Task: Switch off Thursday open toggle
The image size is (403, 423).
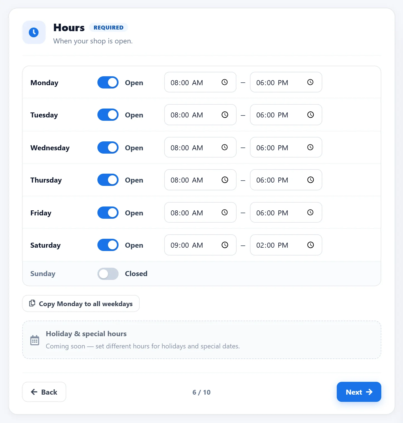Action: point(108,180)
